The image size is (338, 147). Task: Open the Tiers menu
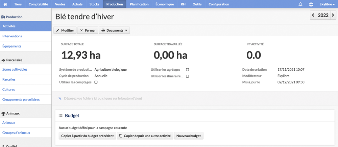(x=18, y=4)
